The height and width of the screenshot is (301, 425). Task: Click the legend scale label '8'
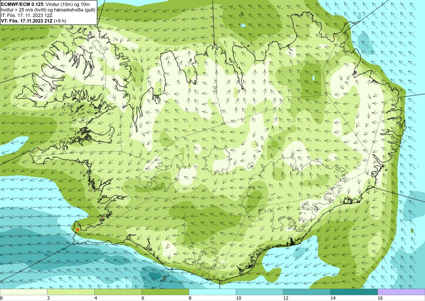[x=190, y=298]
